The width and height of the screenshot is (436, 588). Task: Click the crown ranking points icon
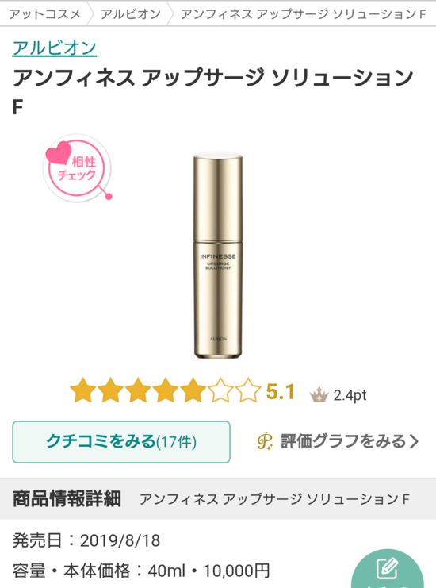coord(319,394)
